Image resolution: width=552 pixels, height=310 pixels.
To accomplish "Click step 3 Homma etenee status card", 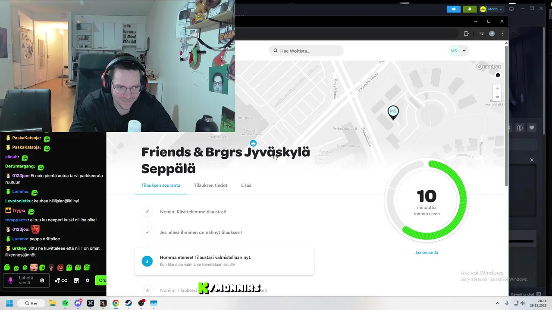I will (x=224, y=261).
